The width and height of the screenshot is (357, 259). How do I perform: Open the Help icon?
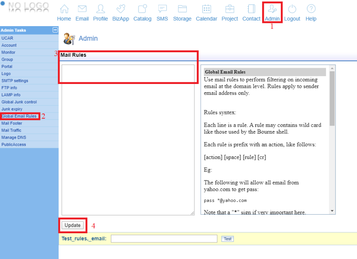311,12
